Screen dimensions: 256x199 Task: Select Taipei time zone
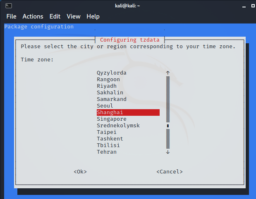[x=128, y=132]
